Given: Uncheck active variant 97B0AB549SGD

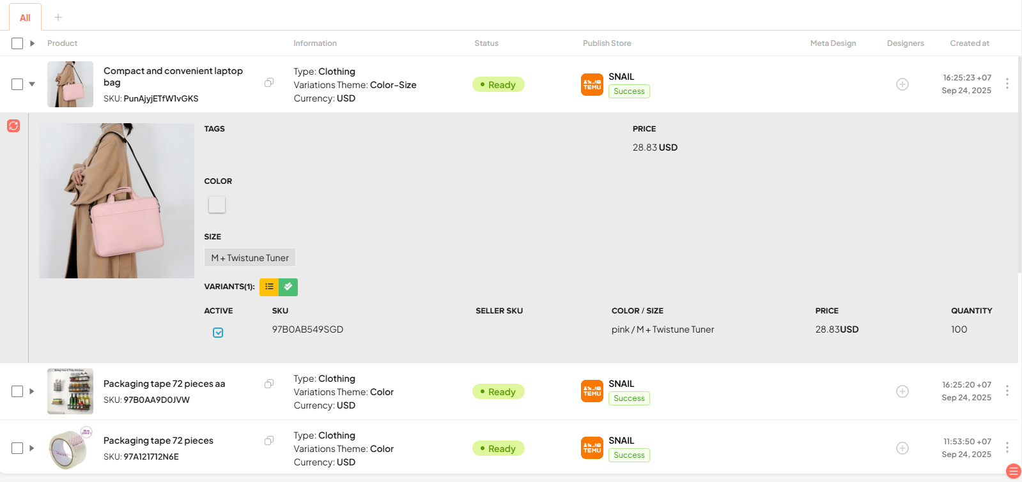Looking at the screenshot, I should coord(218,333).
